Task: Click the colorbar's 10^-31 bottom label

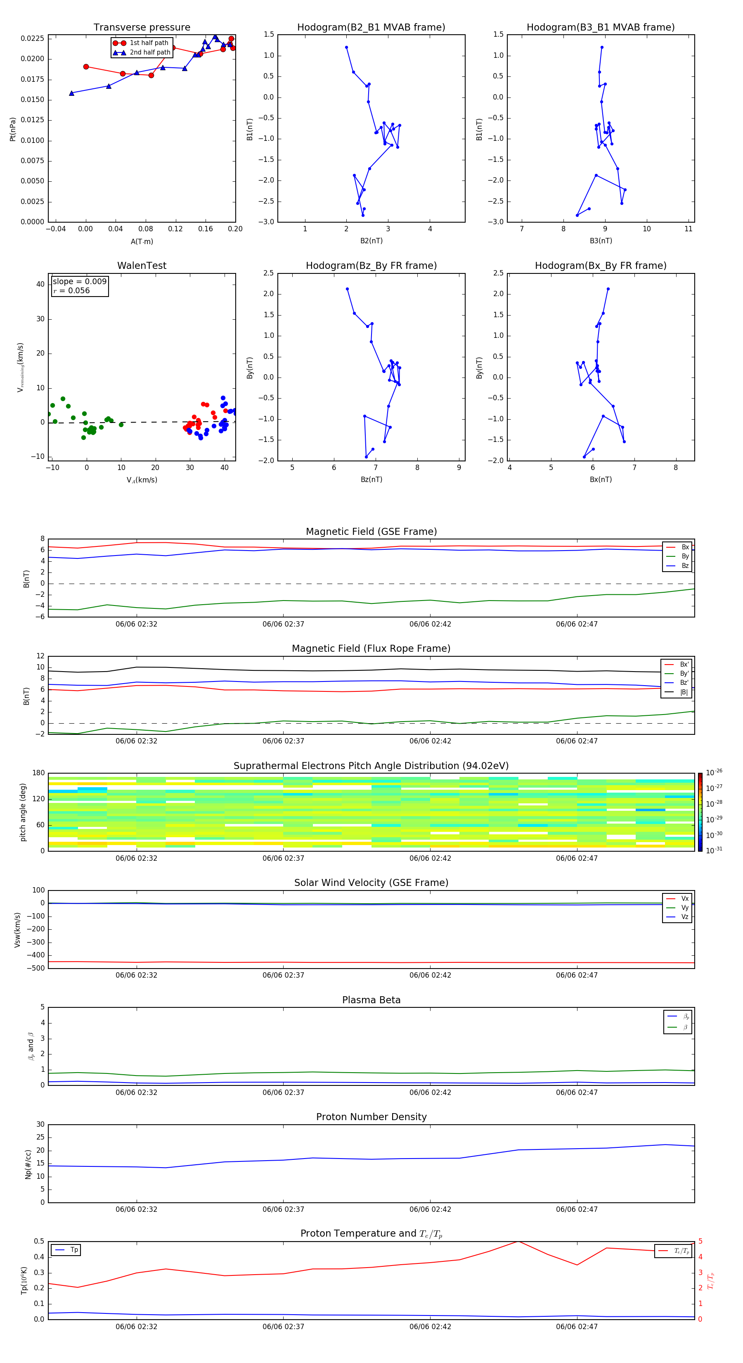Action: point(714,850)
